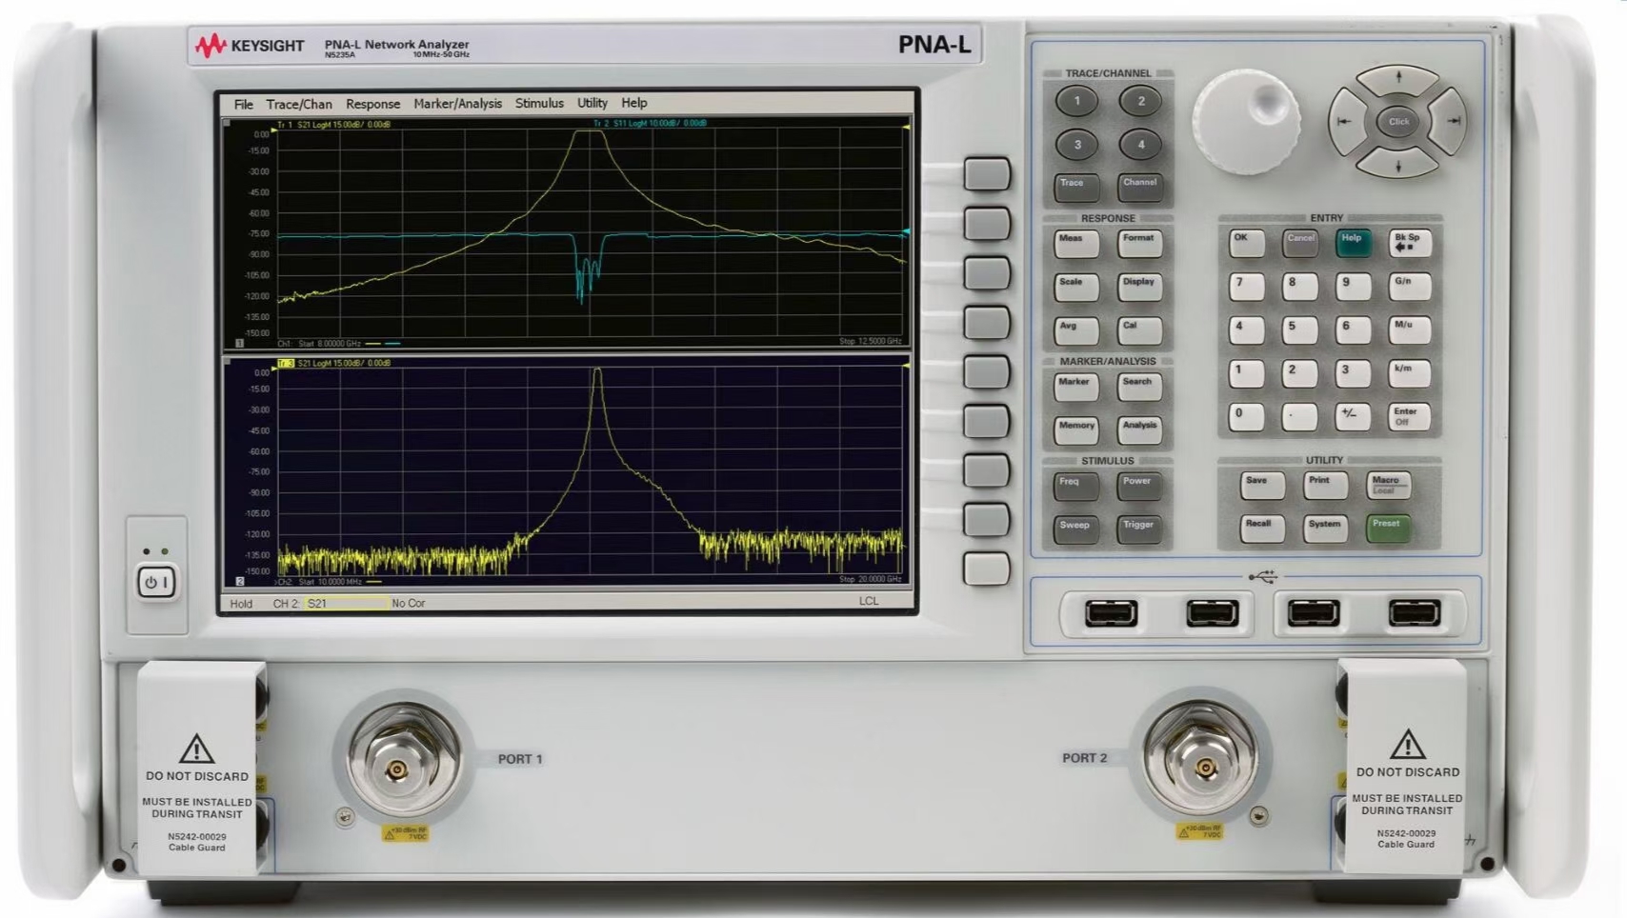This screenshot has width=1627, height=918.
Task: Push keypad digit 0
Action: coord(1246,417)
